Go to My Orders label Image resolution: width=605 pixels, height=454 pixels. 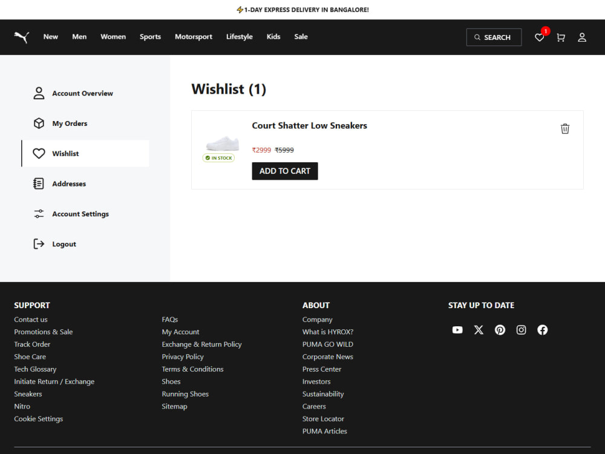70,123
